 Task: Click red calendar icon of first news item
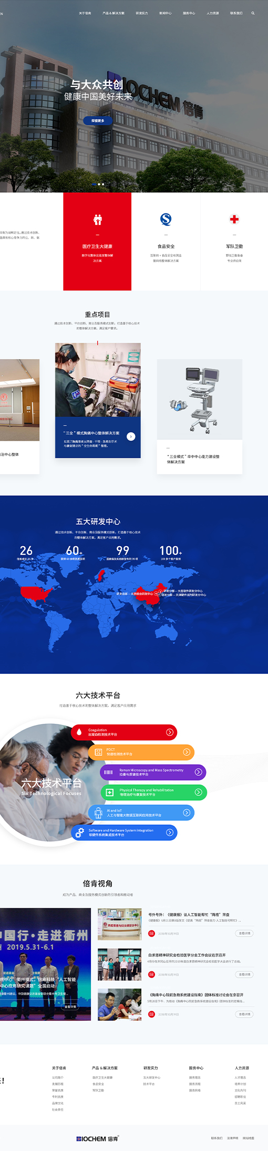pyautogui.click(x=151, y=933)
